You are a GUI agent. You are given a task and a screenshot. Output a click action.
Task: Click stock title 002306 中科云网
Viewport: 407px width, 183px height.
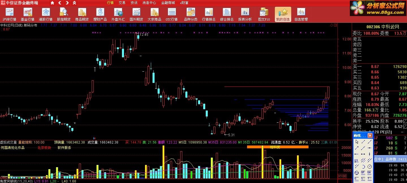(x=383, y=27)
